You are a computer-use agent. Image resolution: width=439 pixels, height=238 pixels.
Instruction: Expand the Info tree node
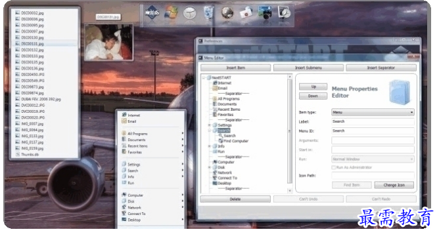pyautogui.click(x=209, y=146)
